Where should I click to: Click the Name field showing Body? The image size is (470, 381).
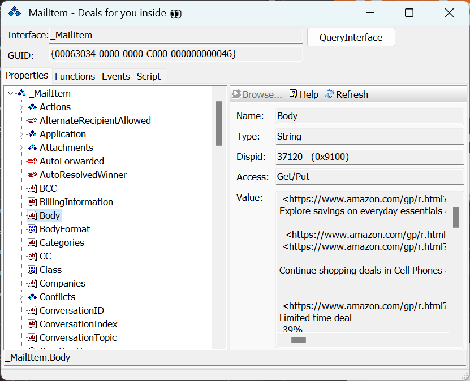[x=369, y=116]
